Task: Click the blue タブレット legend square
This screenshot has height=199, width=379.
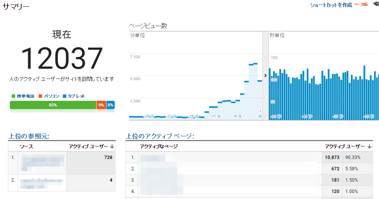Action: point(65,96)
